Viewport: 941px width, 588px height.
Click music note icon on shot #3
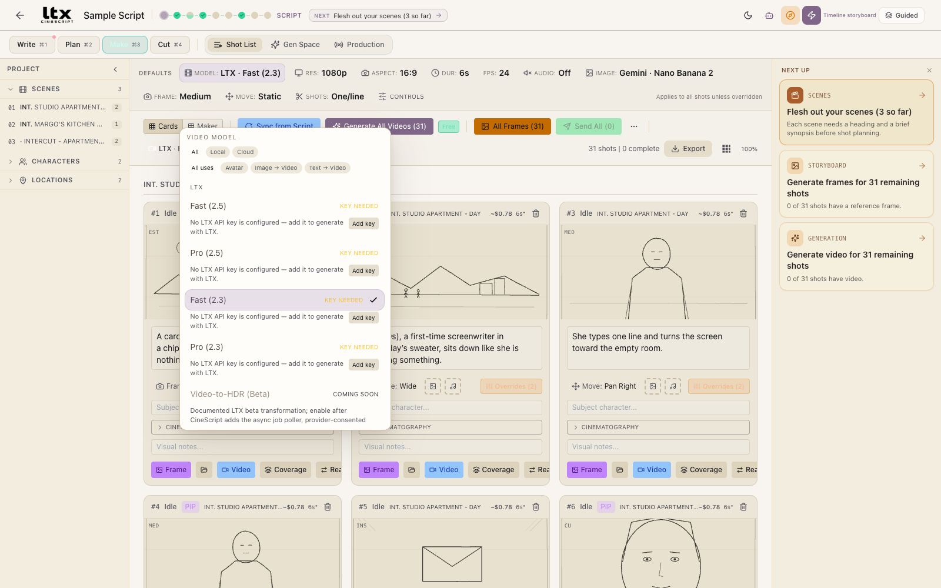[673, 386]
